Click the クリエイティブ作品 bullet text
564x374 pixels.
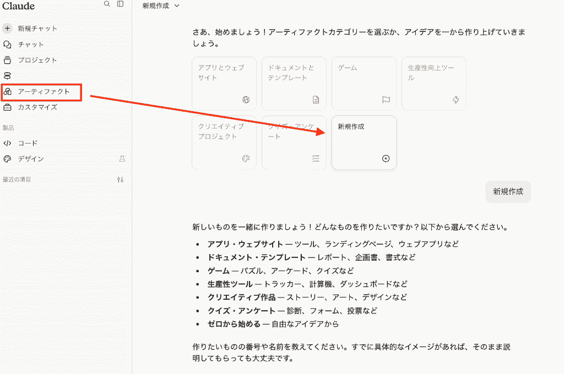coord(307,297)
